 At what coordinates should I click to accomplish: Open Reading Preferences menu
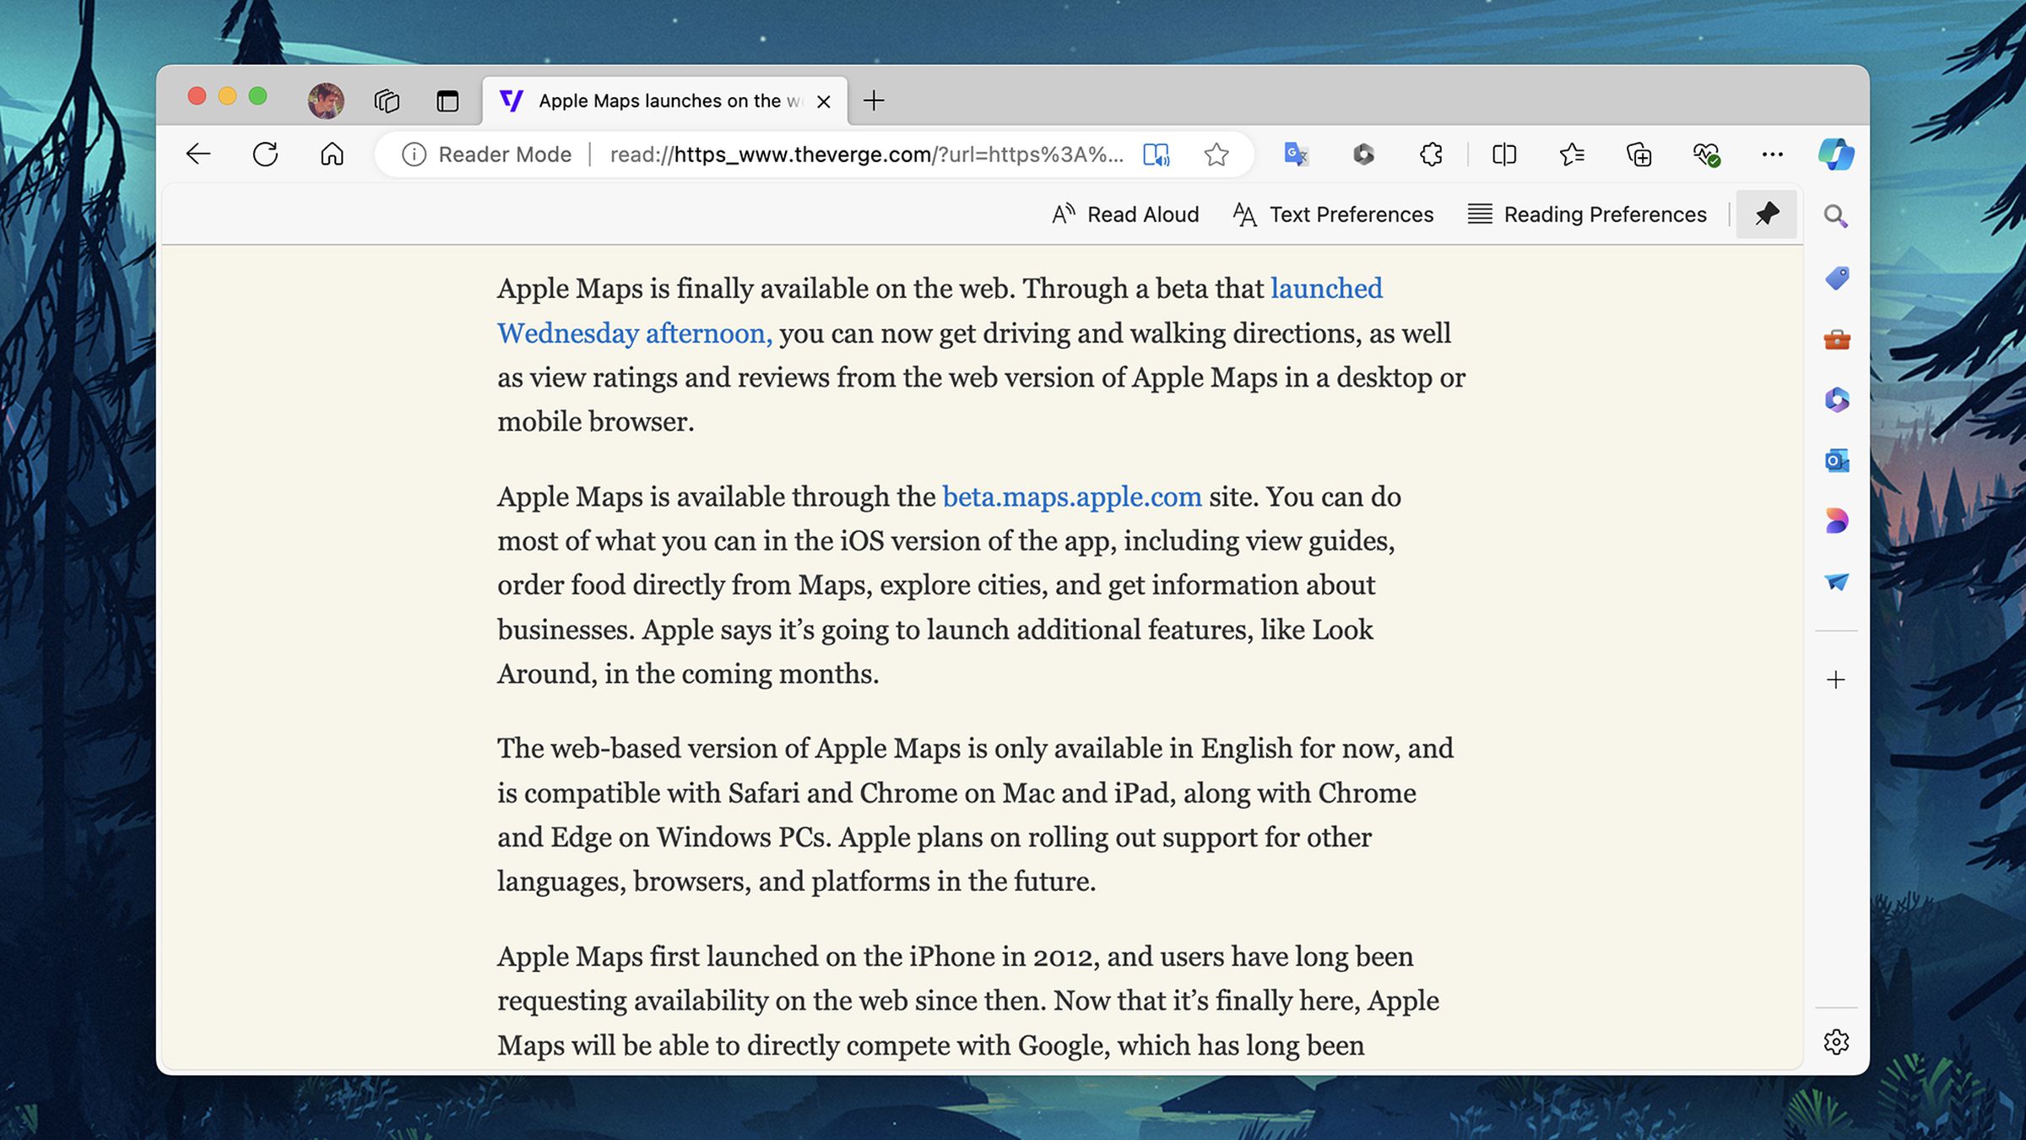click(x=1587, y=214)
